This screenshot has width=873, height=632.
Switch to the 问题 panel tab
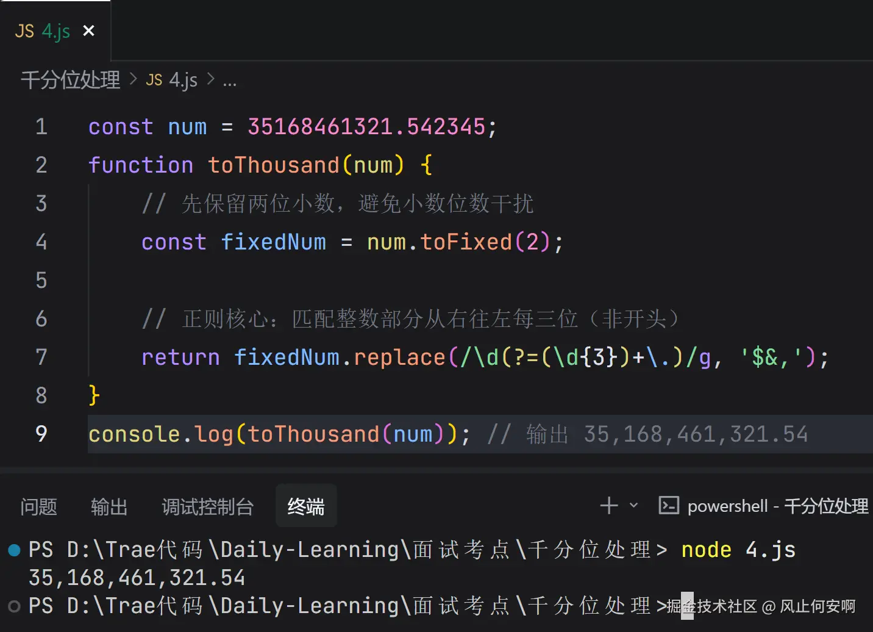coord(38,506)
